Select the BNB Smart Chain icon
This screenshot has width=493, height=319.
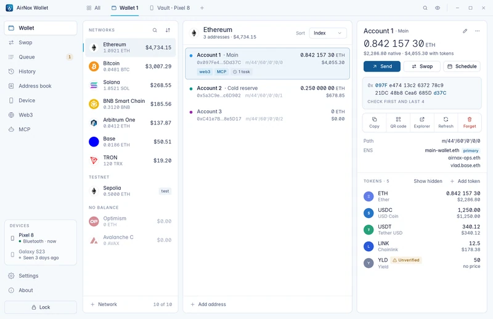click(94, 104)
